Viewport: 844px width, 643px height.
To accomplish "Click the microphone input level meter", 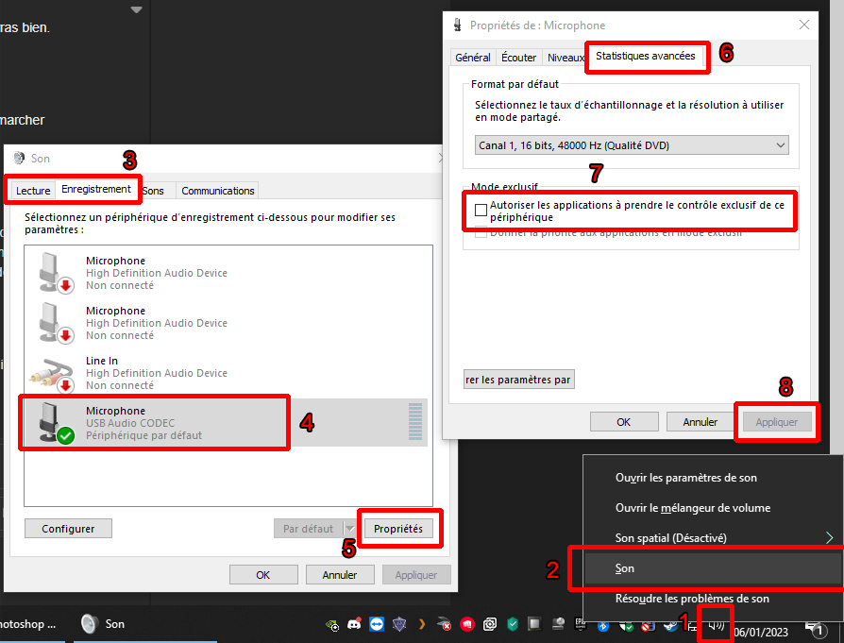I will click(414, 422).
